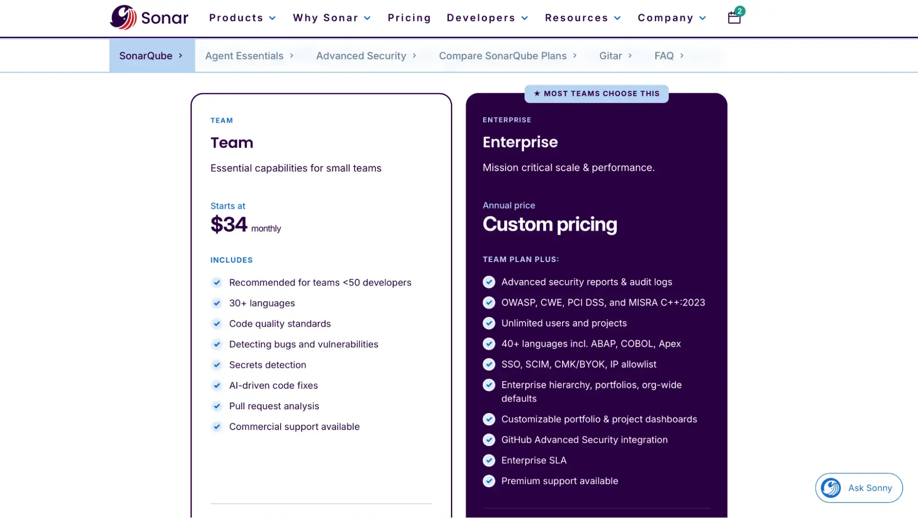Open the Ask Sonny assistant button

point(859,488)
